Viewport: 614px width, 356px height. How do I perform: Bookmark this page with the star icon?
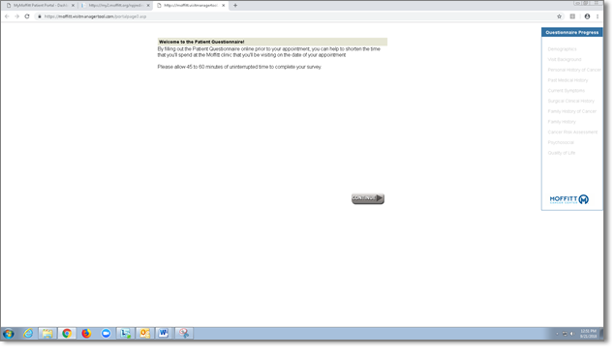559,16
